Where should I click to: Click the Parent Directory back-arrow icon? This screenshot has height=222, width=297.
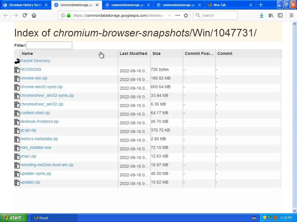tap(17, 61)
